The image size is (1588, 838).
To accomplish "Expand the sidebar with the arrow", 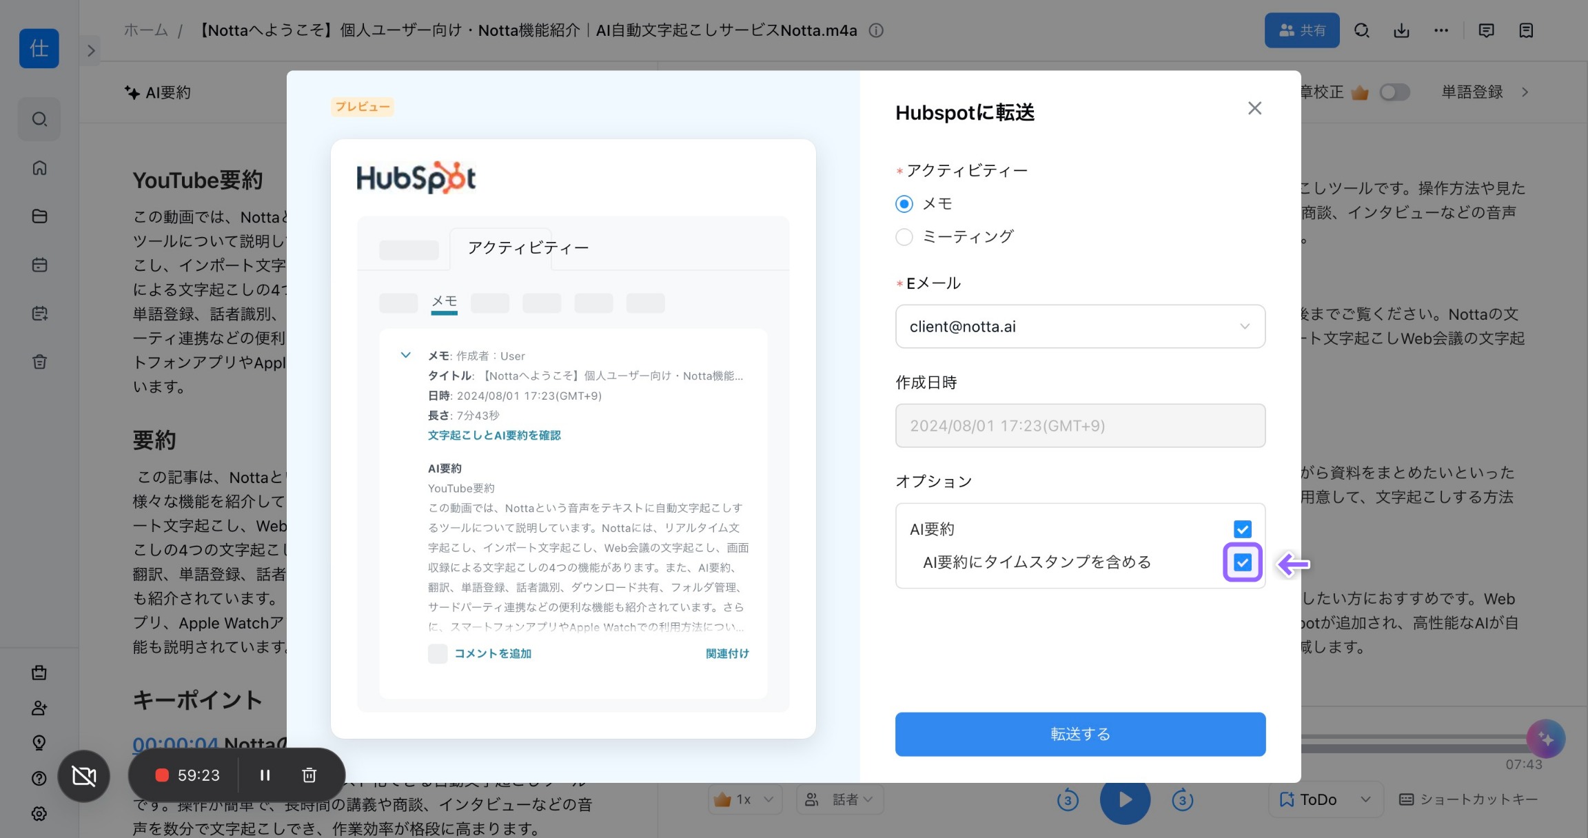I will pos(91,50).
